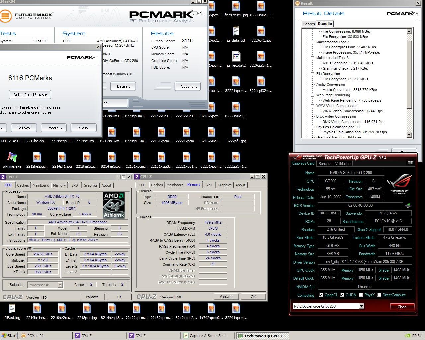Switch to the Scores tab in Result Details
The width and height of the screenshot is (425, 340).
tap(309, 24)
